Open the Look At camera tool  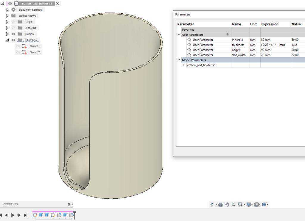220,205
